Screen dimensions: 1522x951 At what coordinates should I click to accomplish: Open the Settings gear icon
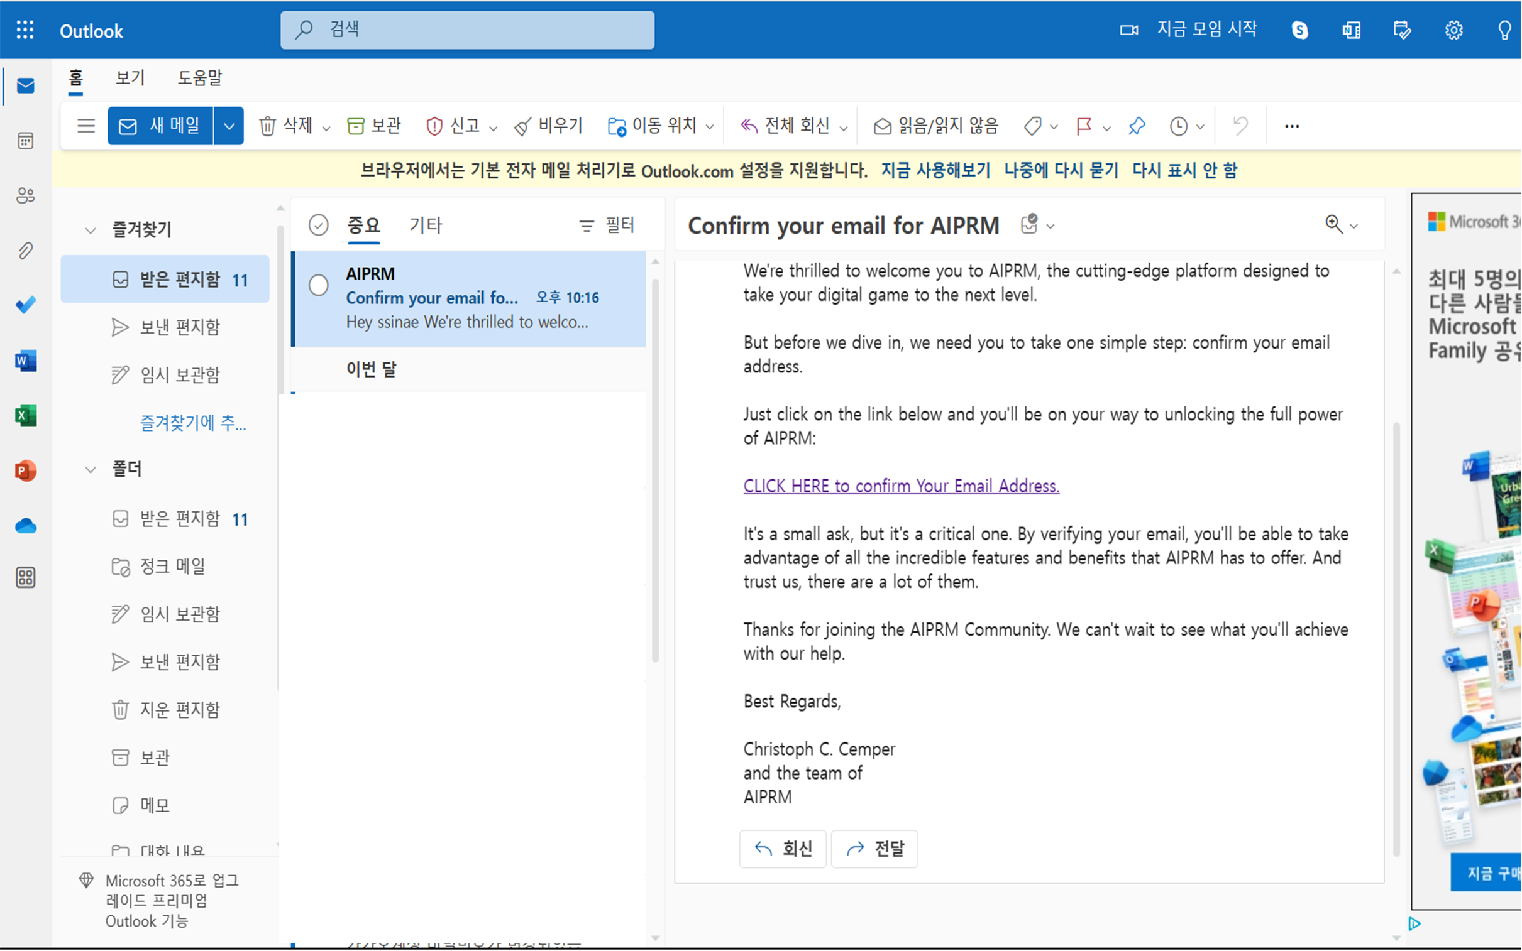click(x=1455, y=30)
